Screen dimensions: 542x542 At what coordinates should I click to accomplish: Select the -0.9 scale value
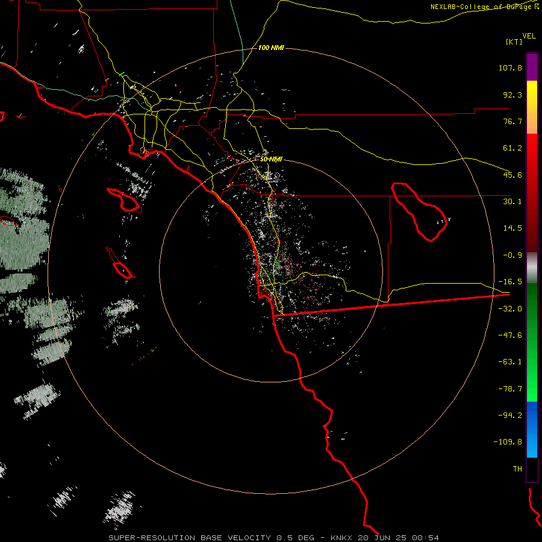pyautogui.click(x=512, y=255)
